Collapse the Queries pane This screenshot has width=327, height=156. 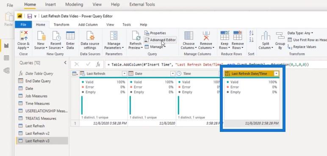pyautogui.click(x=65, y=63)
